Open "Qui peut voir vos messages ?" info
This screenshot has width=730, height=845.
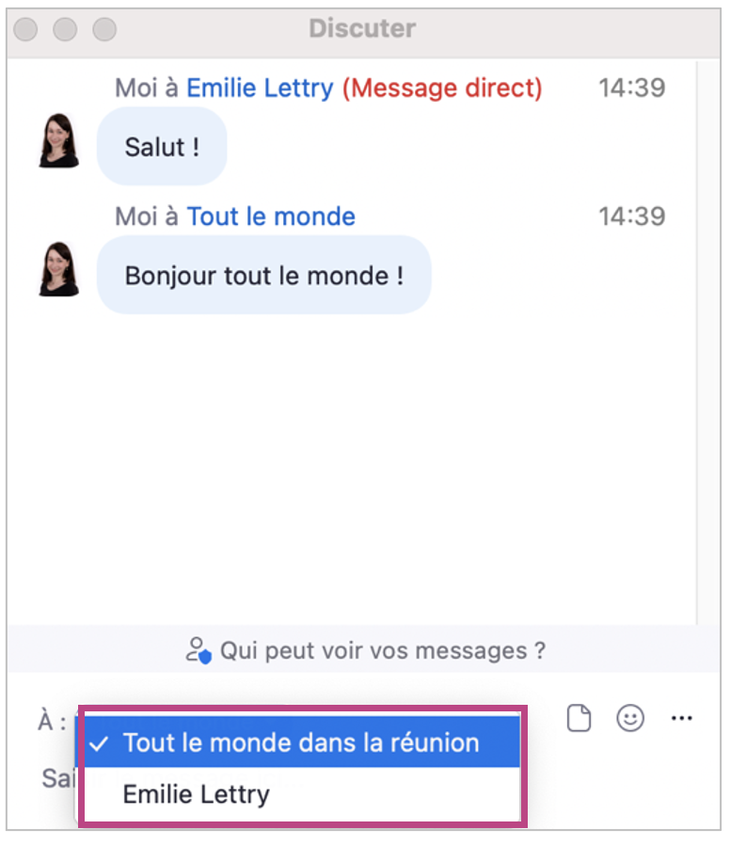pyautogui.click(x=365, y=650)
